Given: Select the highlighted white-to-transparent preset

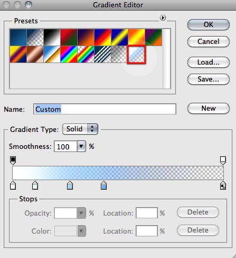Looking at the screenshot, I should click(137, 55).
